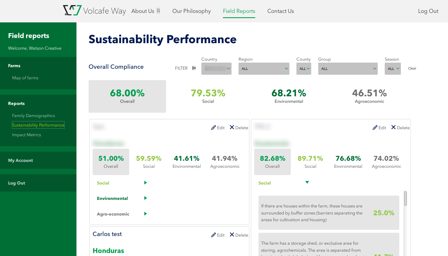Click pencil Edit icon on 82.68% report card
Screen dimensions: 448x256
[x=375, y=128]
